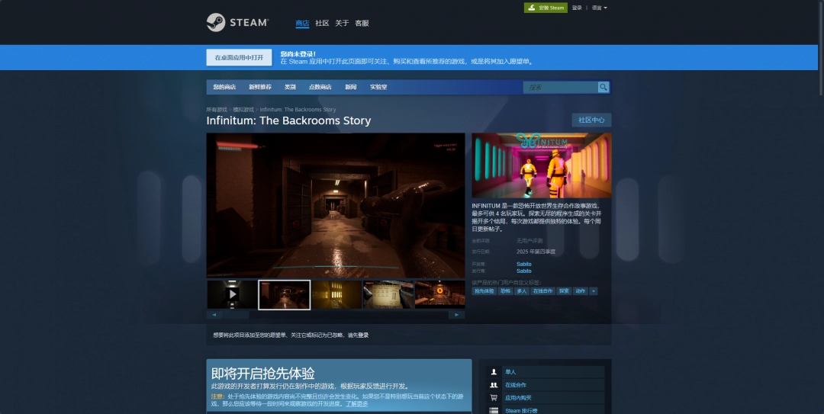Play the trailer video thumbnail
This screenshot has width=824, height=414.
tap(232, 294)
